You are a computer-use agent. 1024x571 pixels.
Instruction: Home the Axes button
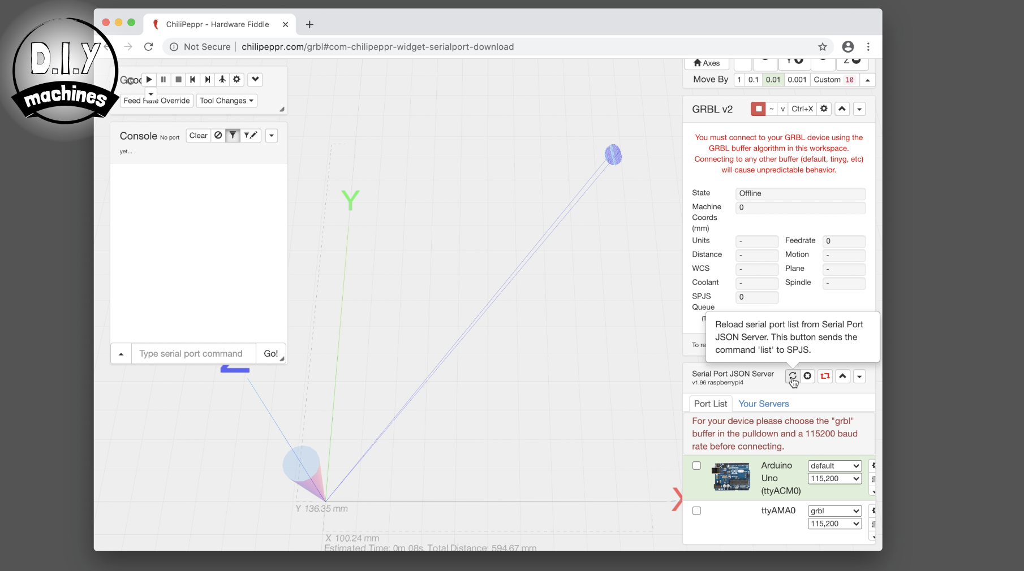point(707,63)
